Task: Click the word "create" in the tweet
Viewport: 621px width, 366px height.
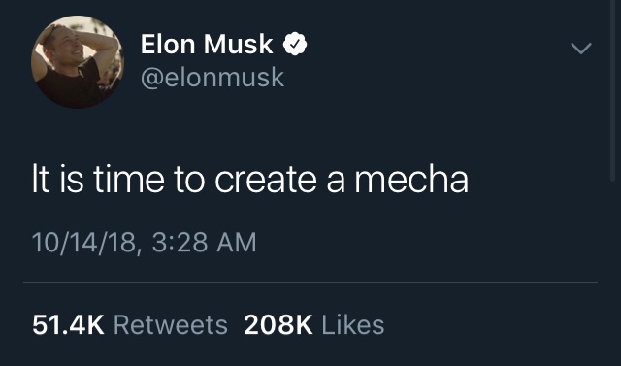Action: pos(266,181)
